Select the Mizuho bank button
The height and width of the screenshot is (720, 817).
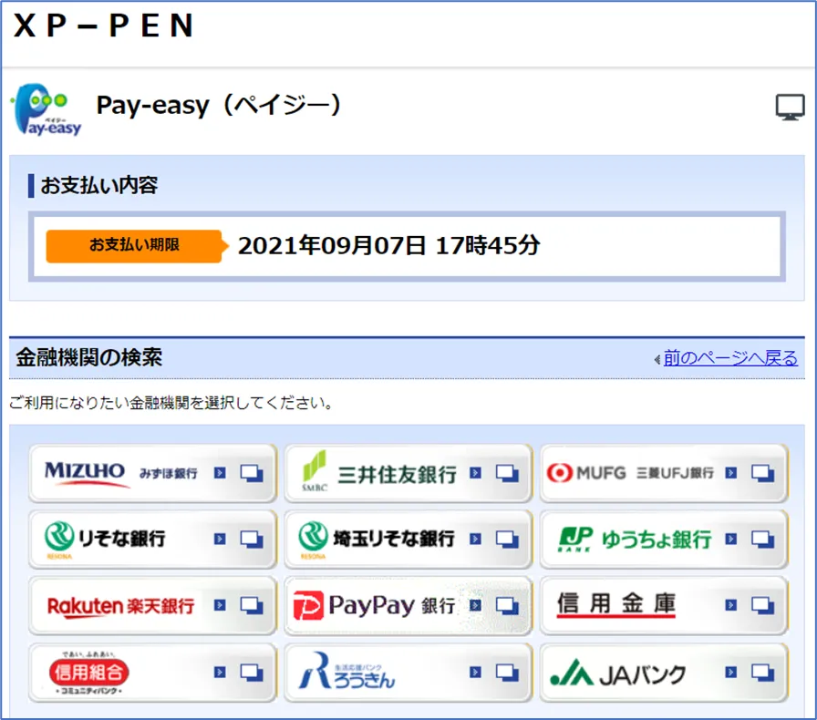pyautogui.click(x=152, y=473)
